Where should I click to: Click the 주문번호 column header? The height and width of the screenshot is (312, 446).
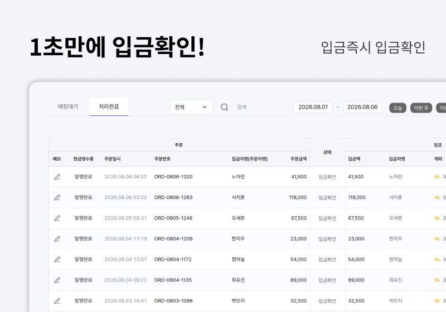[x=162, y=159]
